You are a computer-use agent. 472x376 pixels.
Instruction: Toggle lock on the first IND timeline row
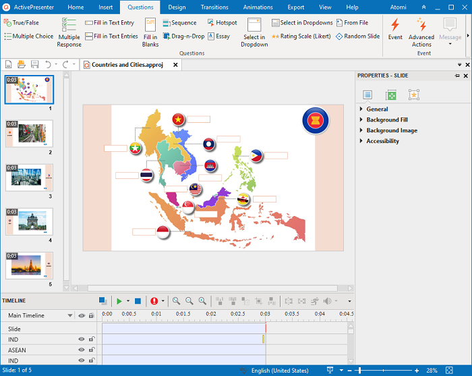[92, 339]
